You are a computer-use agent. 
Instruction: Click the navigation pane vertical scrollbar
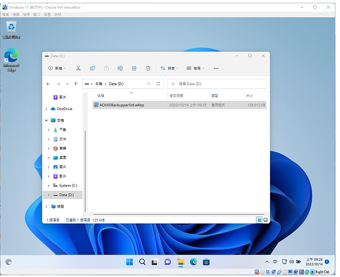pos(85,171)
